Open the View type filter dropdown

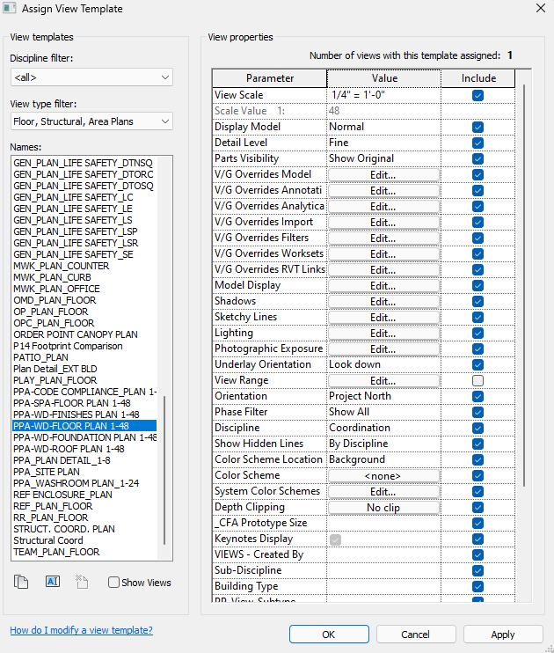(x=91, y=121)
